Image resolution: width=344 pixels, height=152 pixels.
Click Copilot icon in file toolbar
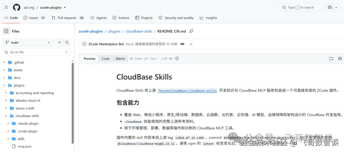[x=340, y=59]
